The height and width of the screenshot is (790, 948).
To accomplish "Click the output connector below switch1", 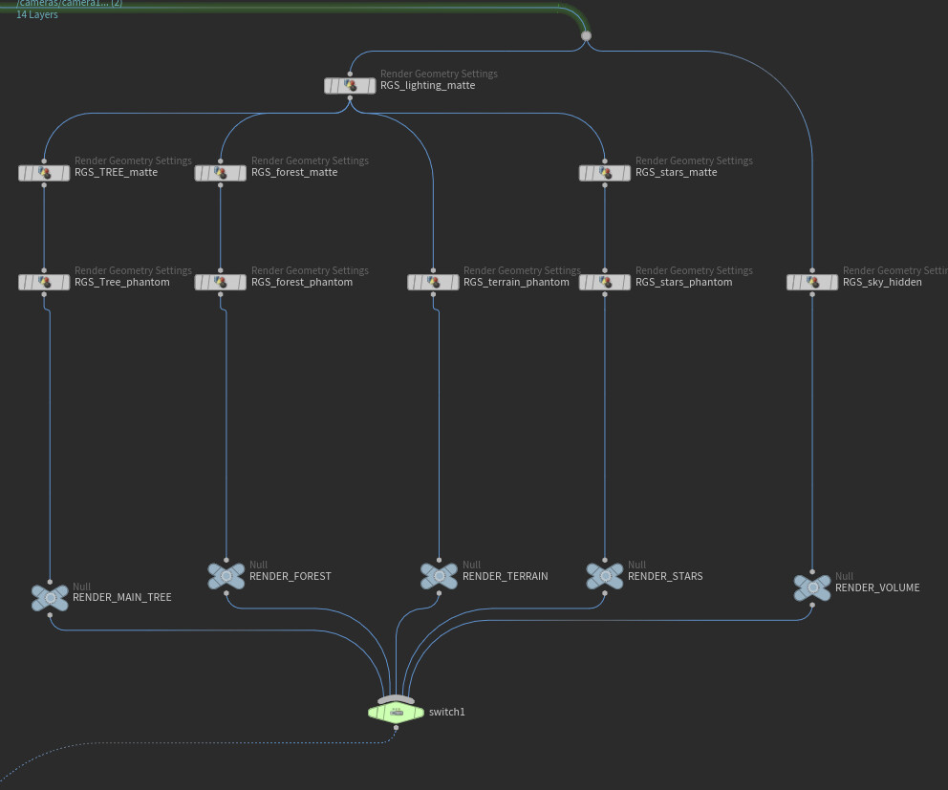I will coord(396,728).
